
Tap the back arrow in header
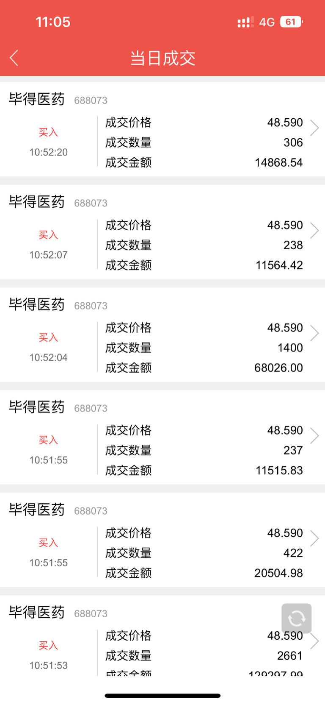[14, 58]
